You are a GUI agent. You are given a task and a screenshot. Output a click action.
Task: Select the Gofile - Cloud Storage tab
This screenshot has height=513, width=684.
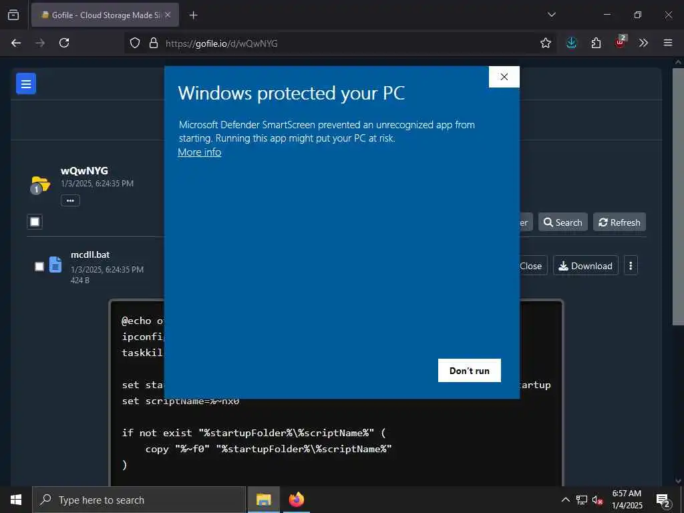point(105,15)
